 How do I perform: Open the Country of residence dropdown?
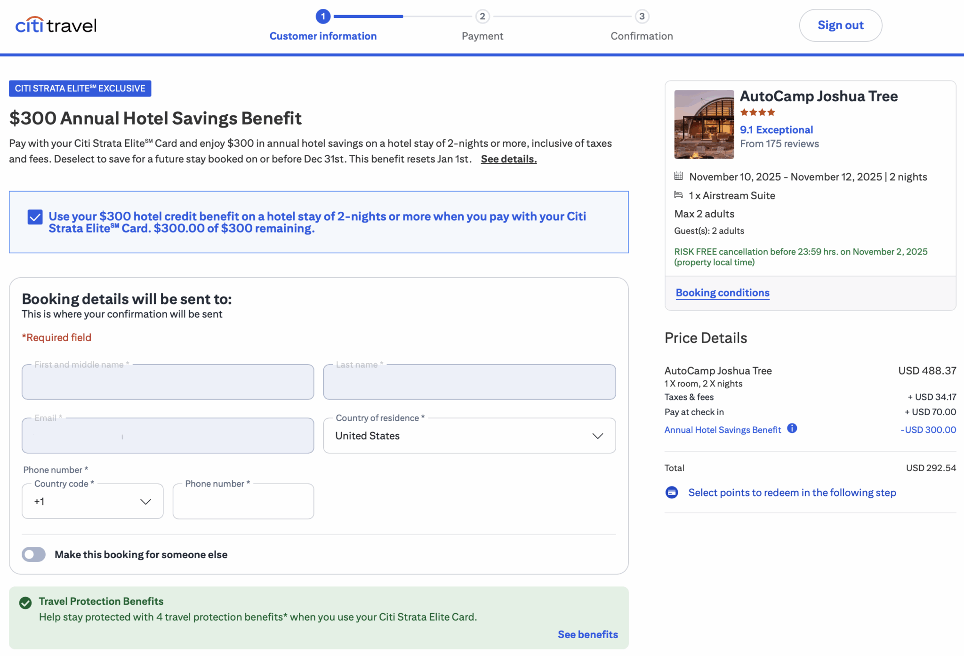click(468, 436)
